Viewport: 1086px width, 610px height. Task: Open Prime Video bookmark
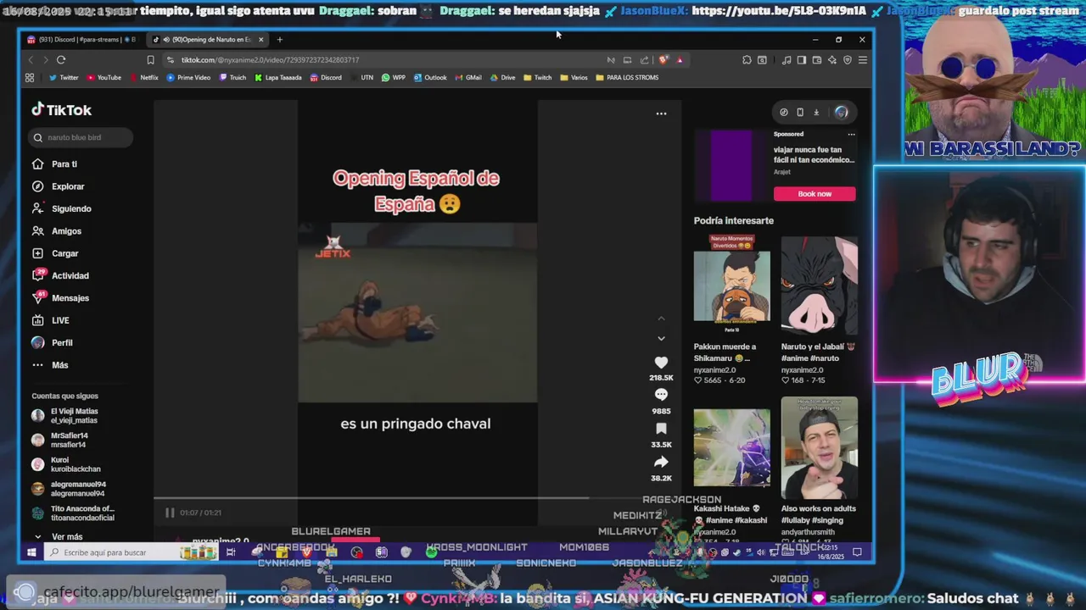pyautogui.click(x=188, y=77)
